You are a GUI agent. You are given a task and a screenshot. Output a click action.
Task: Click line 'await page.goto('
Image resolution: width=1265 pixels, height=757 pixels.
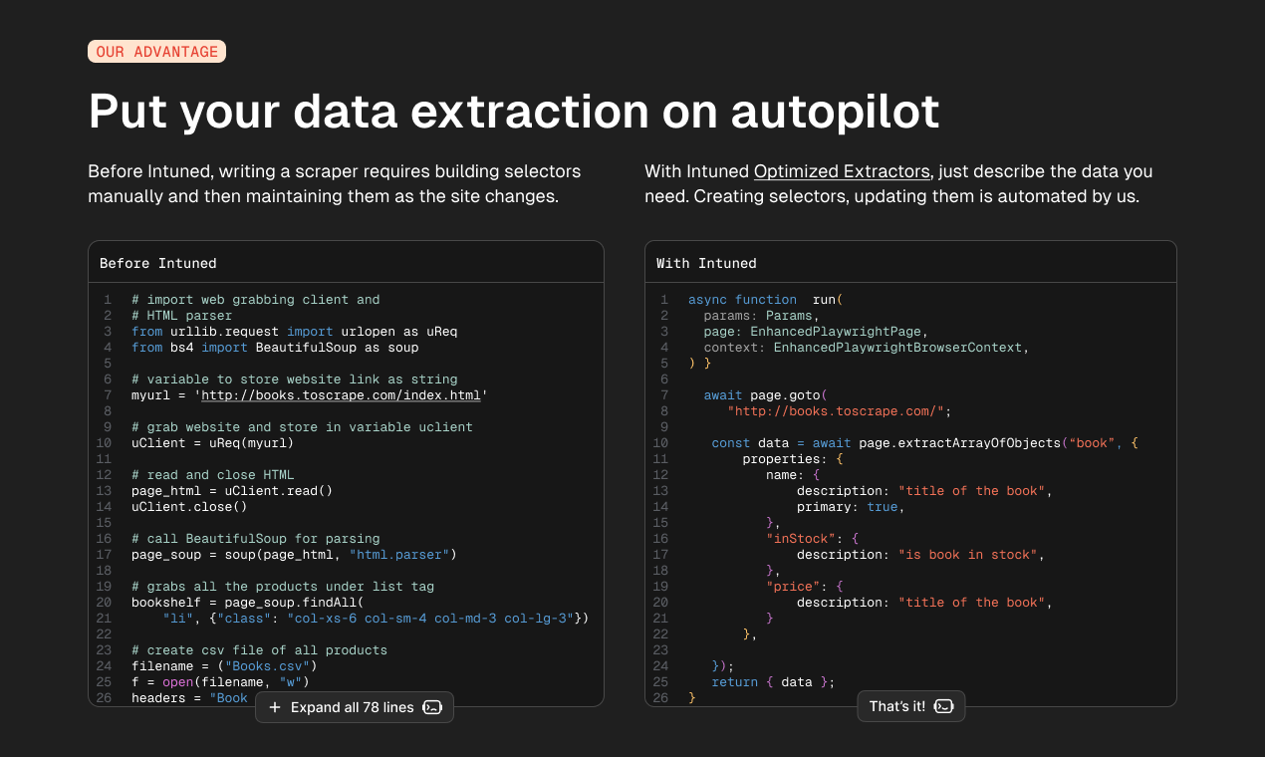[766, 395]
